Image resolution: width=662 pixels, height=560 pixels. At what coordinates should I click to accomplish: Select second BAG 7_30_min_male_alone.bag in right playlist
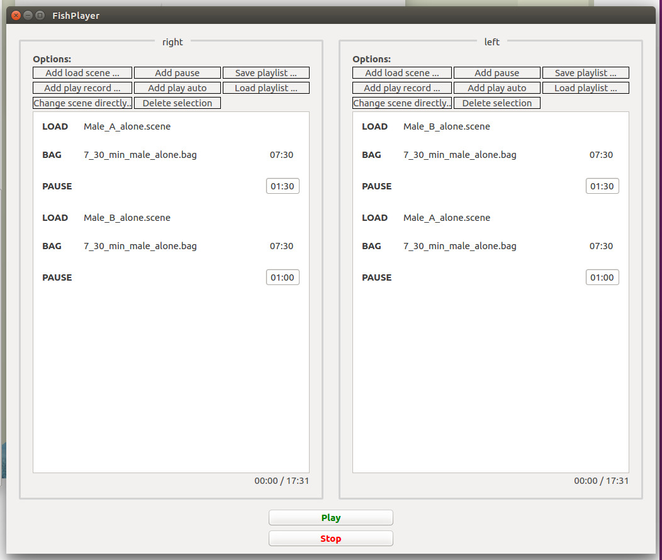(x=171, y=246)
